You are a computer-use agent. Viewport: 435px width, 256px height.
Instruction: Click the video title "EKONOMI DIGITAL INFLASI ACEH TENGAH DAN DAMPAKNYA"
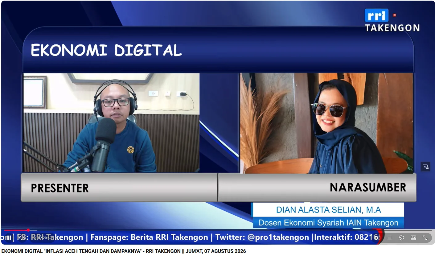124,251
